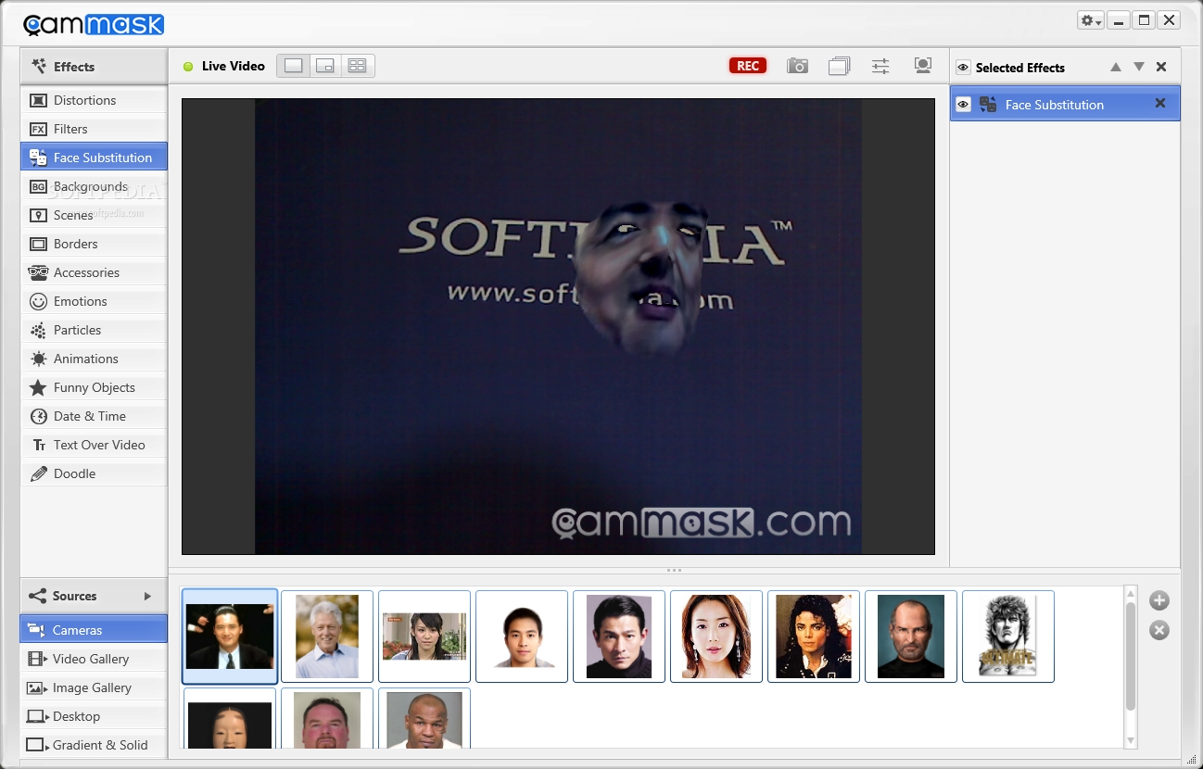Click the Gradient & Solid icon
1203x769 pixels.
click(37, 745)
